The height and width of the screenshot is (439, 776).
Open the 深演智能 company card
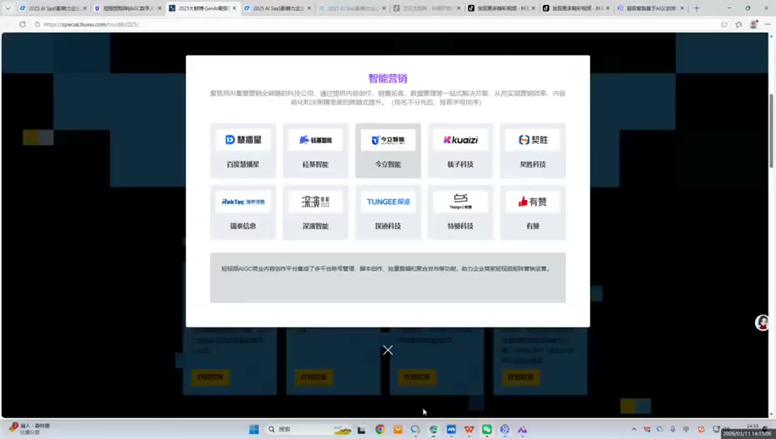click(x=315, y=212)
